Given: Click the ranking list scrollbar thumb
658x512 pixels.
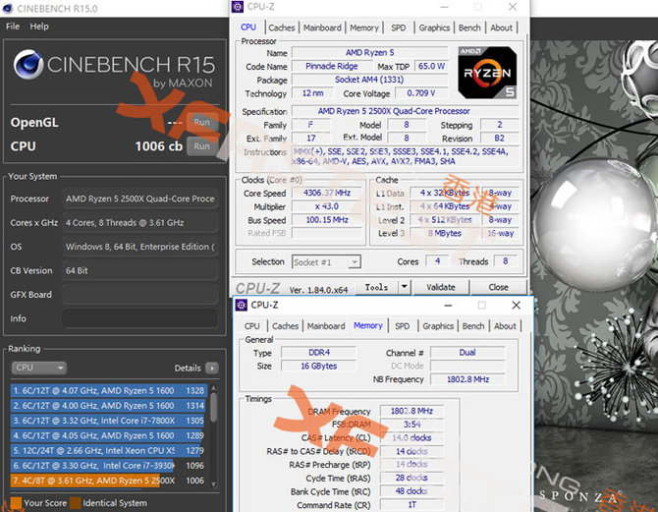Looking at the screenshot, I should 213,407.
